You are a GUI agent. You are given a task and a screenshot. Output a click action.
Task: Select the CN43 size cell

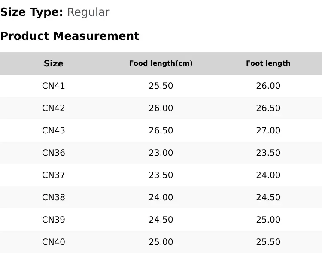click(x=53, y=130)
